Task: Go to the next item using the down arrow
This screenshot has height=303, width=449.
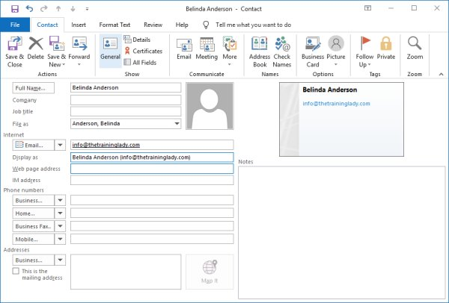Action: pyautogui.click(x=73, y=9)
